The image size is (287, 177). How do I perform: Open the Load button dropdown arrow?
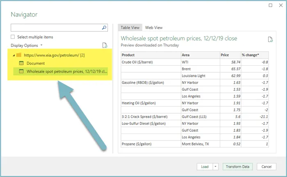click(x=216, y=167)
